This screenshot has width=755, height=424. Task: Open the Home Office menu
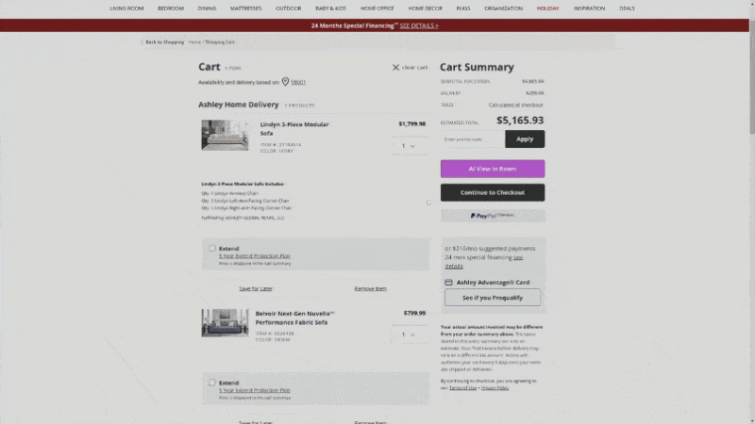(x=377, y=8)
